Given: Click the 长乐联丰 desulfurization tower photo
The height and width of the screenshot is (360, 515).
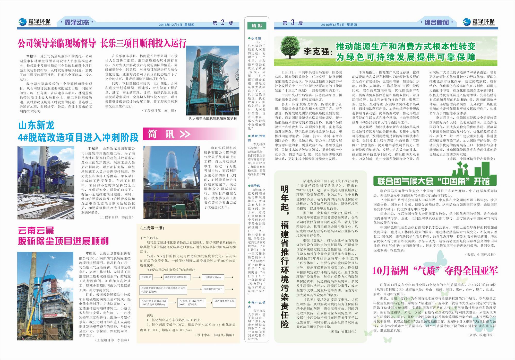Looking at the screenshot, I should tap(212, 81).
